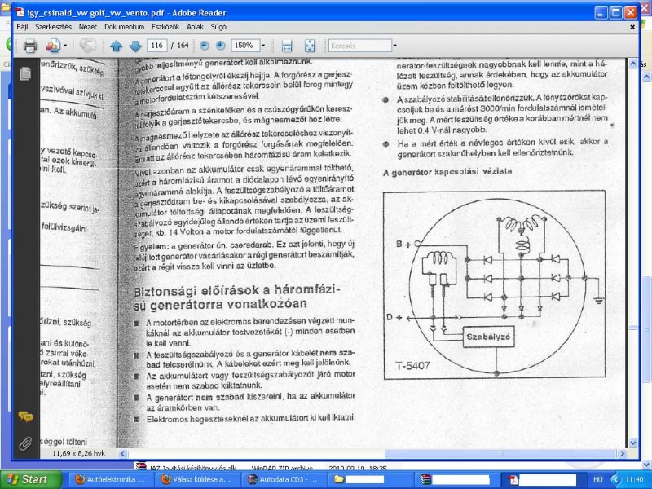Go to previous page with up arrow
Image resolution: width=652 pixels, height=489 pixels.
pyautogui.click(x=116, y=46)
